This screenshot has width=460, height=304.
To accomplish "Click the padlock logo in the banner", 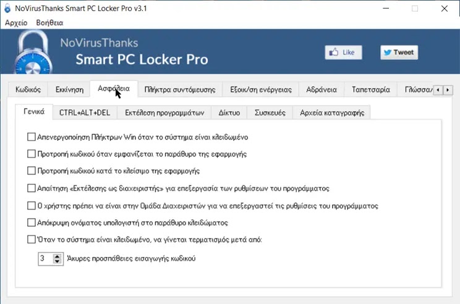I will pos(32,52).
